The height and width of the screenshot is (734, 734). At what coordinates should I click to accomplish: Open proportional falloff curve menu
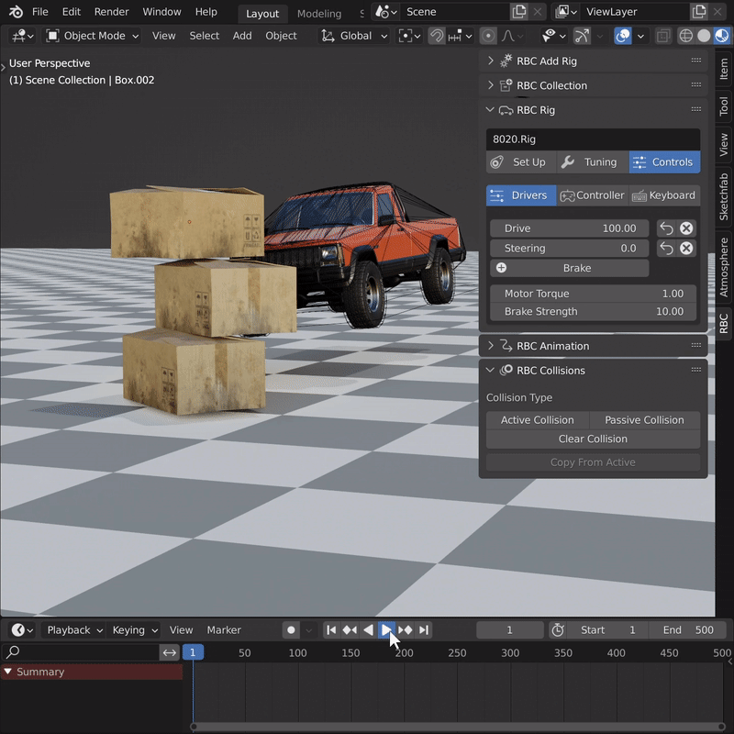(512, 36)
